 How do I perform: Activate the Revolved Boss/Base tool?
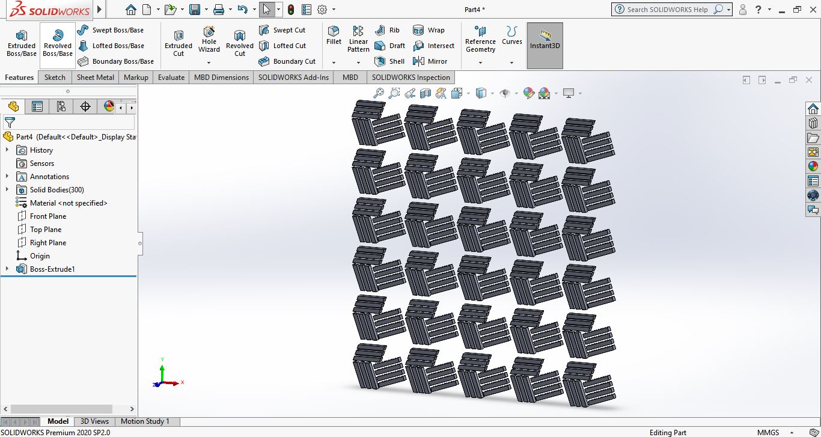tap(58, 44)
